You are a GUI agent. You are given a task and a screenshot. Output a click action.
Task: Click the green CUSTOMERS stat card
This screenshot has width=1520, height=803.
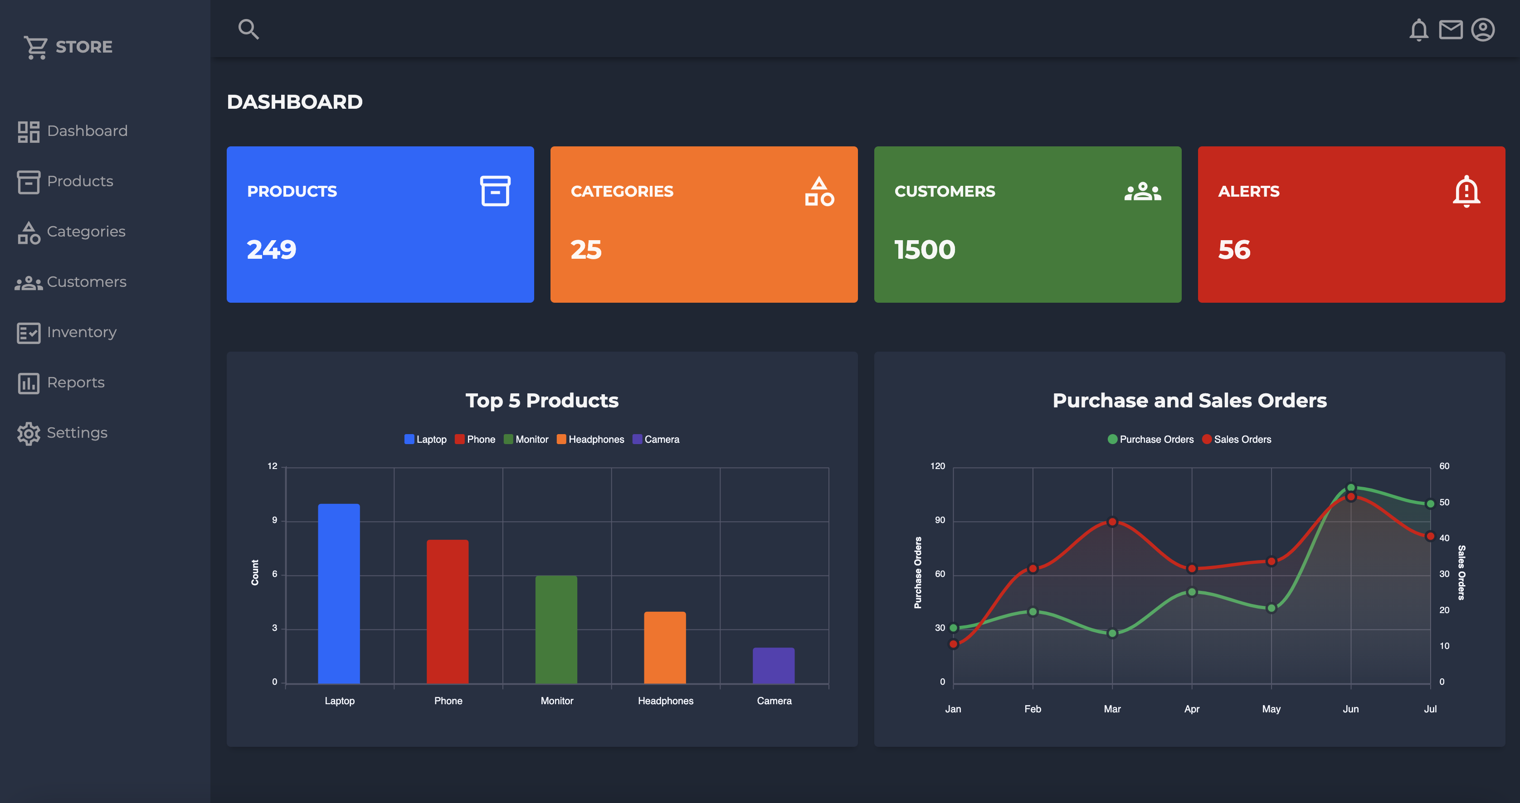(x=1028, y=225)
